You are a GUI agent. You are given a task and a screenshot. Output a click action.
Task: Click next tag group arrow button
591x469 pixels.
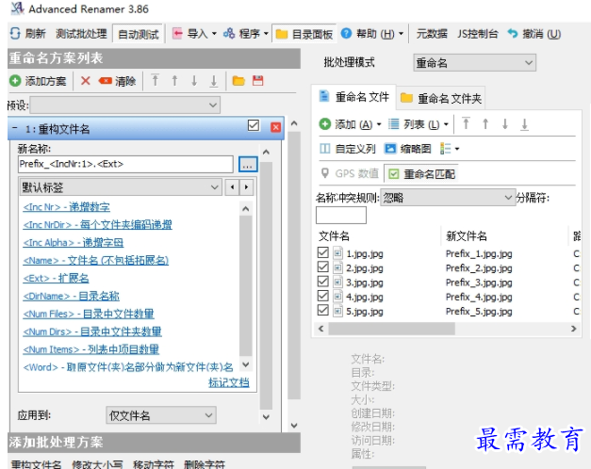point(247,187)
